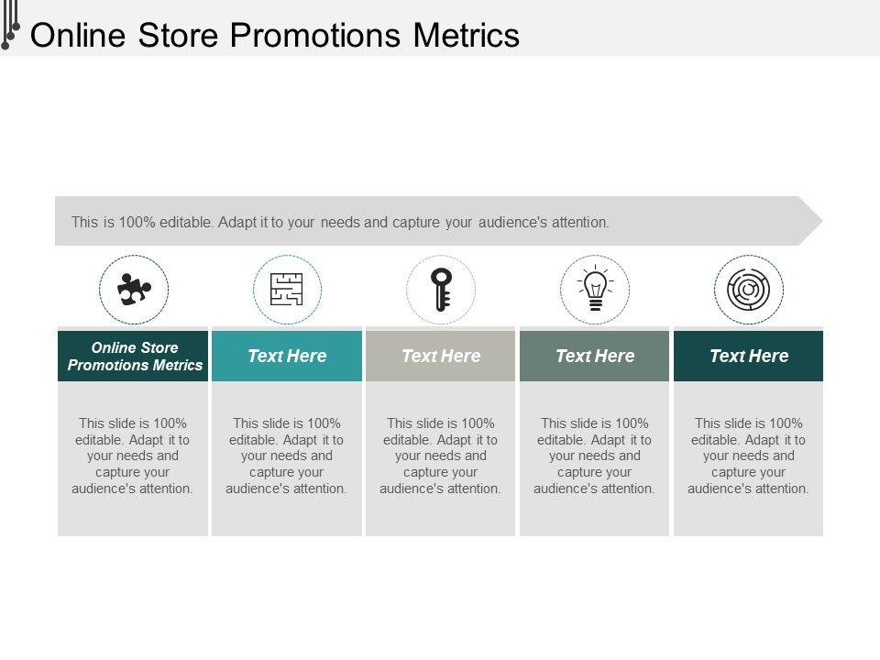The height and width of the screenshot is (660, 880).
Task: Select the maze square icon
Action: coord(287,290)
